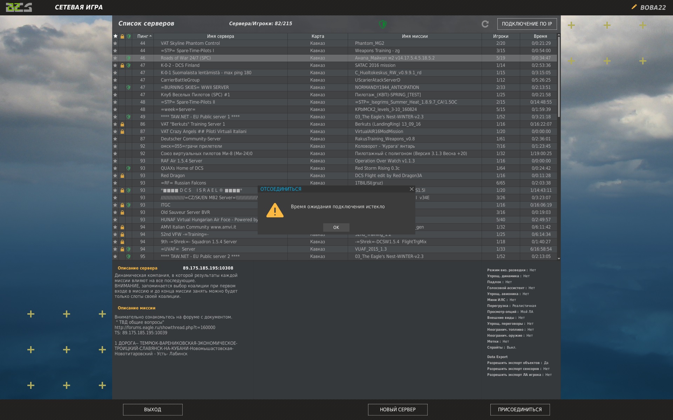
Task: Click OK in the timeout dialog
Action: click(x=336, y=227)
